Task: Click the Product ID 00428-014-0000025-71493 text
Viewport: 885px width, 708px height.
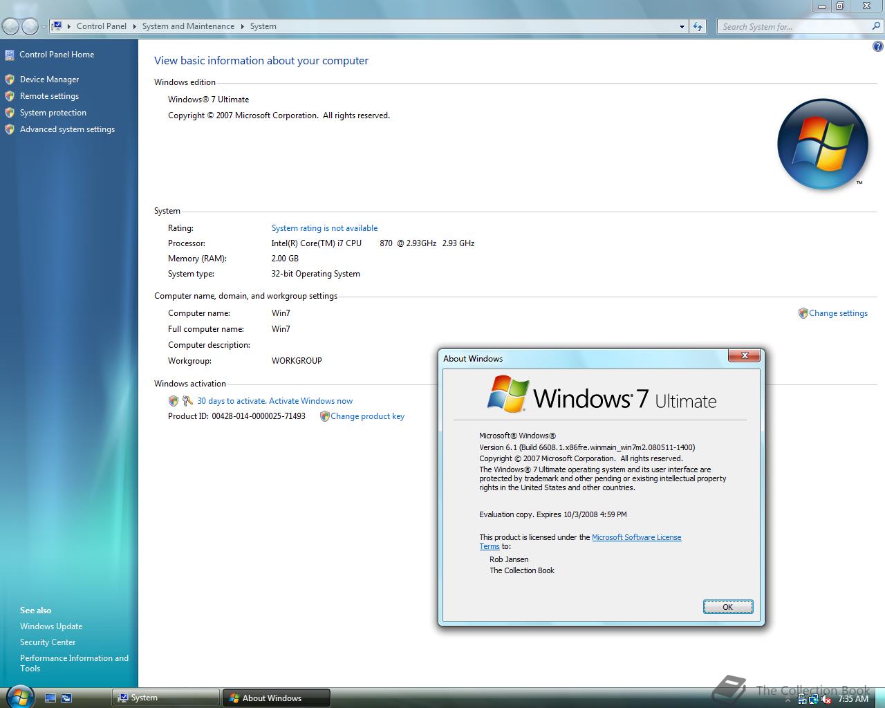Action: pyautogui.click(x=236, y=416)
